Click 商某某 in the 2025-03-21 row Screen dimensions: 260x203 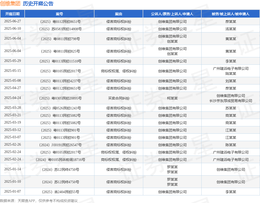coord(231,115)
